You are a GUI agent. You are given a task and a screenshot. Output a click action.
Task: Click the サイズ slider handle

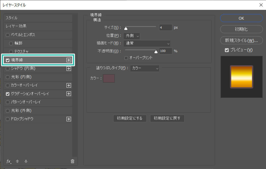(126, 28)
